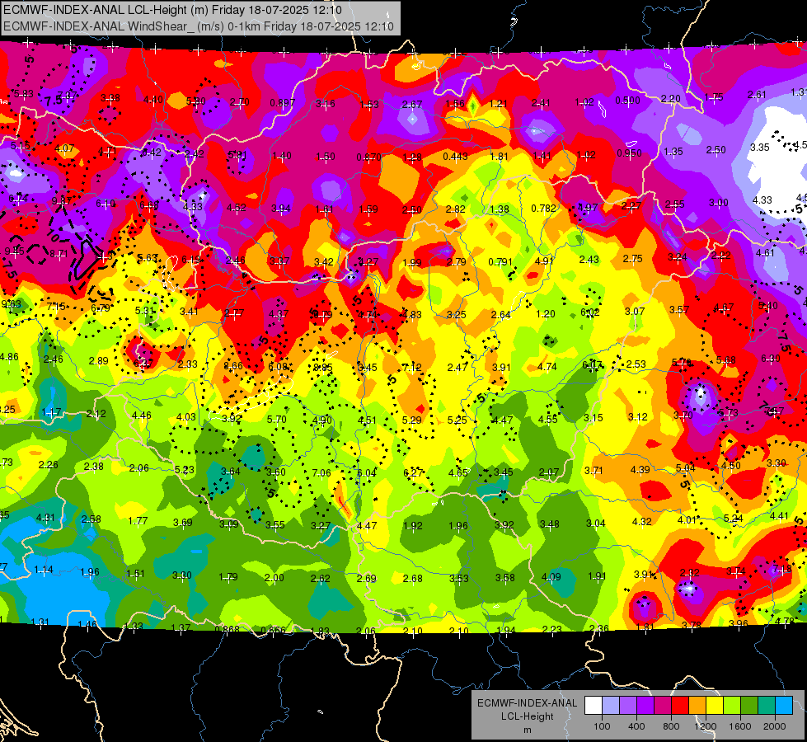807x742 pixels.
Task: Select the 1.14 map value
Action: click(x=43, y=570)
